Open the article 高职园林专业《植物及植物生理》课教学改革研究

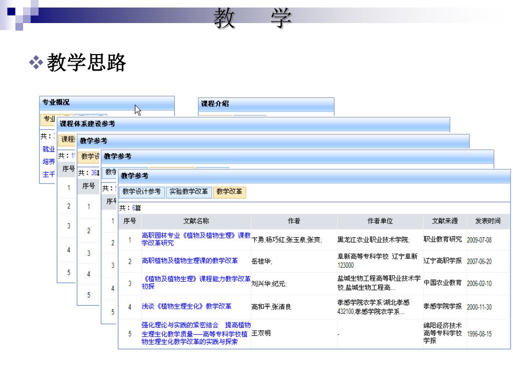pos(196,239)
